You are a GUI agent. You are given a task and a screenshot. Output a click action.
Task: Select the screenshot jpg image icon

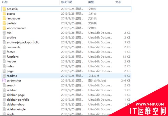click(x=4, y=80)
